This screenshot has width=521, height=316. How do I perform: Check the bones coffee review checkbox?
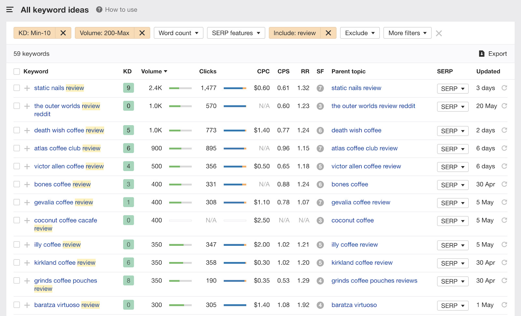tap(17, 184)
